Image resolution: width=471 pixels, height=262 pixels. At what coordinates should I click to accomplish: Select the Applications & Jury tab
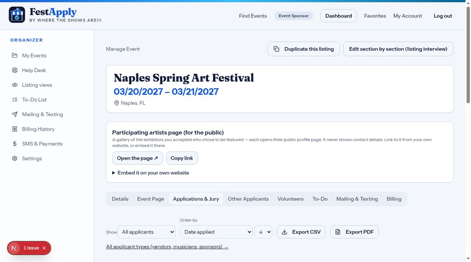point(196,199)
